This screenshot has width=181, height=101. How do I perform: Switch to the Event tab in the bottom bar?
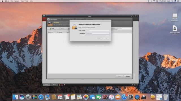54,85
